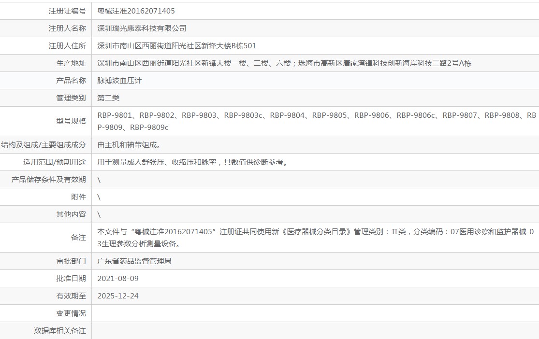539x339 pixels.
Task: Click the 其他内容 label
Action: click(71, 214)
